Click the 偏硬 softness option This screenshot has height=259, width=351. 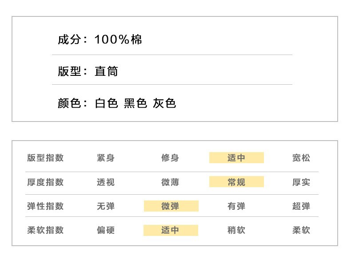pos(105,230)
